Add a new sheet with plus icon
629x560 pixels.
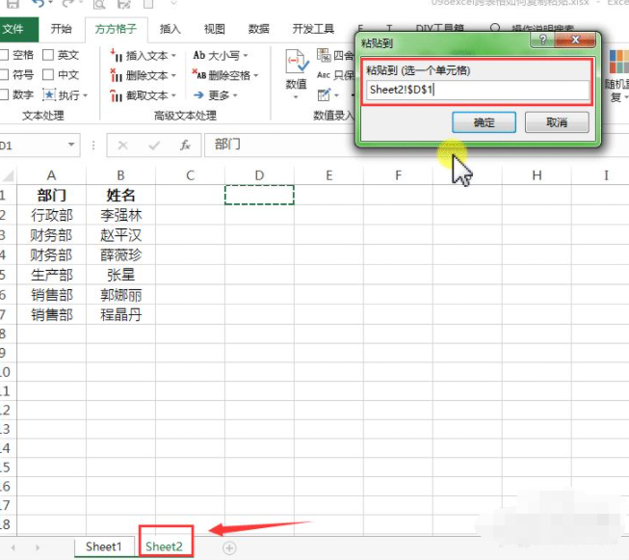(x=229, y=547)
